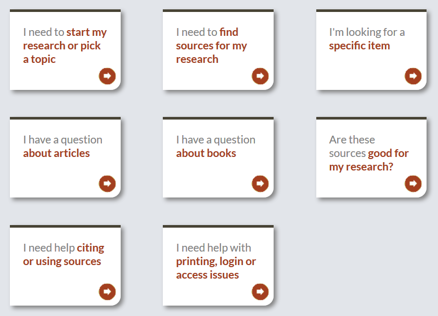438x316 pixels.
Task: Click arrow icon on printing, login issues card
Action: 260,292
